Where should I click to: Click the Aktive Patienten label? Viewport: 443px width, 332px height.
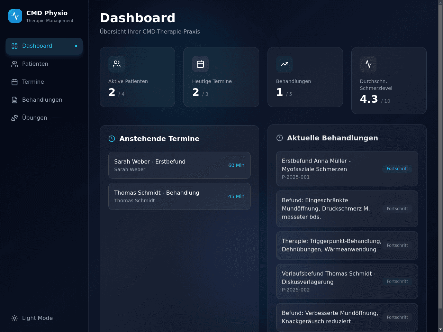click(128, 81)
